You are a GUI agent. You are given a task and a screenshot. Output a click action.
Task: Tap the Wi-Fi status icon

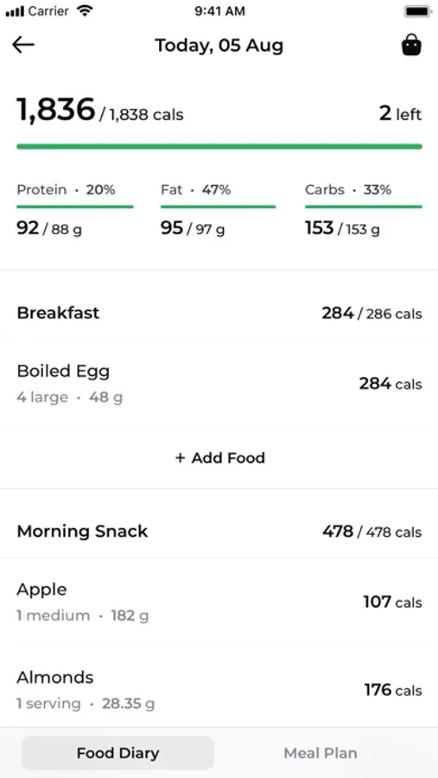point(85,11)
